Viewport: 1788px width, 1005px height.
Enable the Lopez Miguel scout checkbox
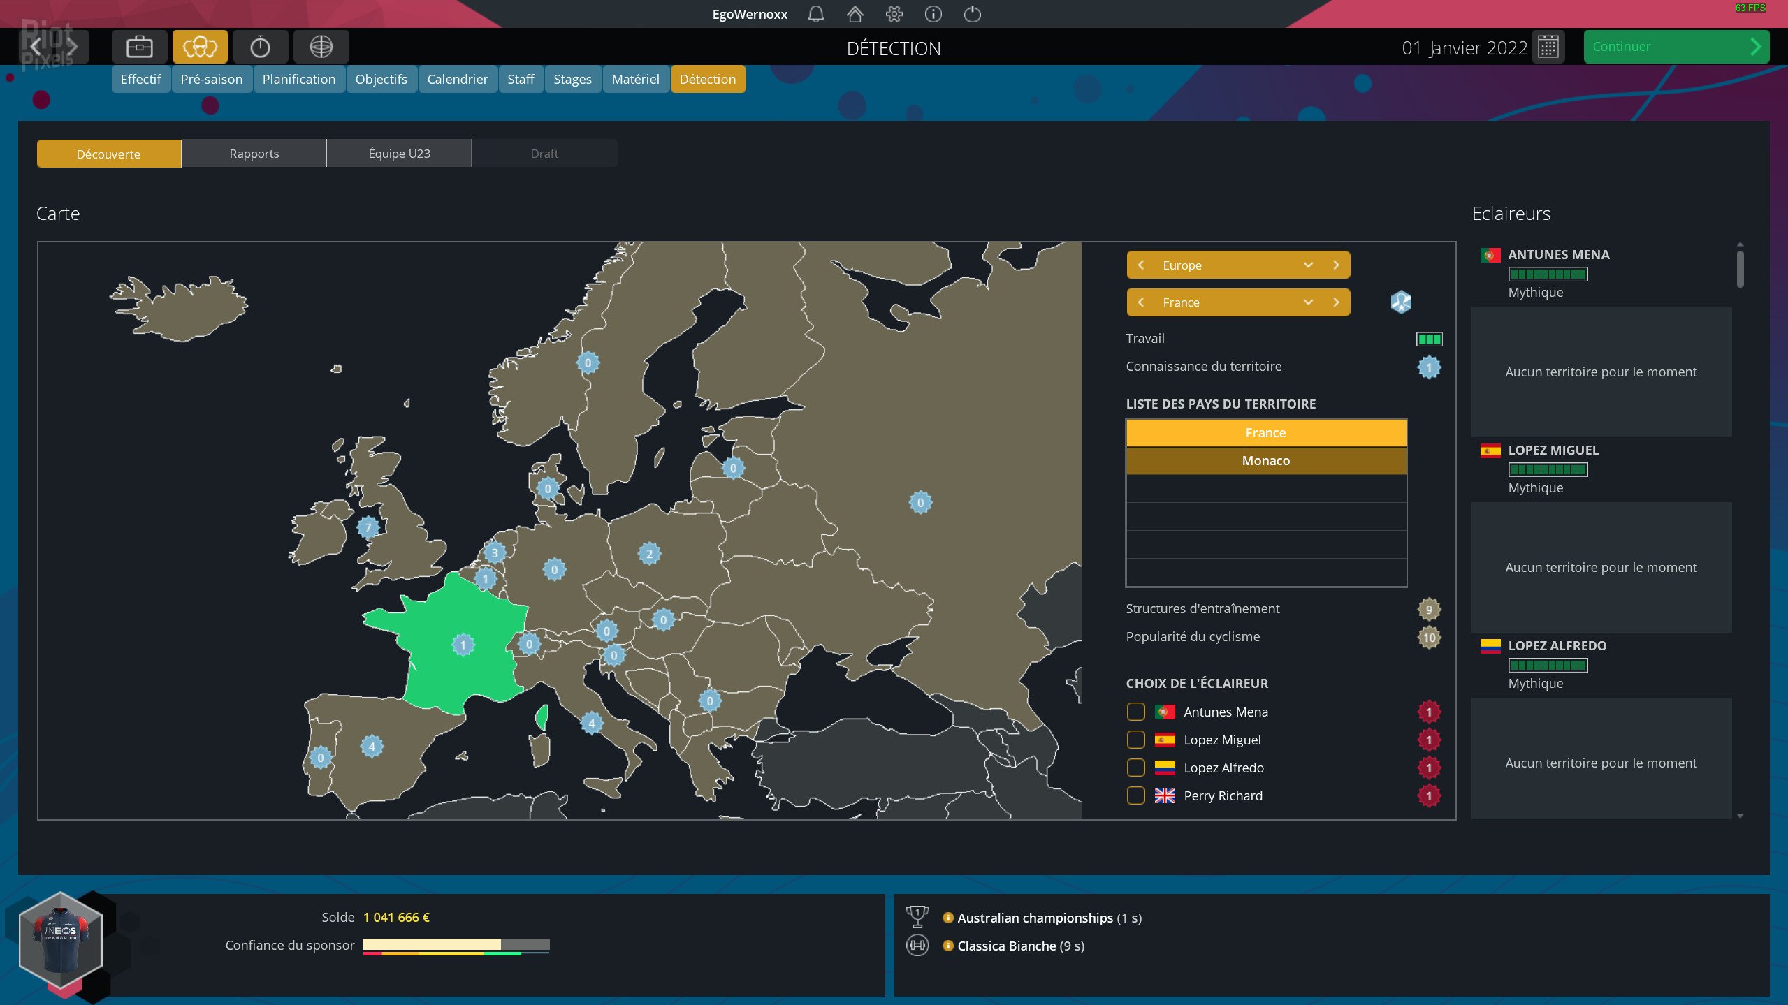coord(1135,740)
